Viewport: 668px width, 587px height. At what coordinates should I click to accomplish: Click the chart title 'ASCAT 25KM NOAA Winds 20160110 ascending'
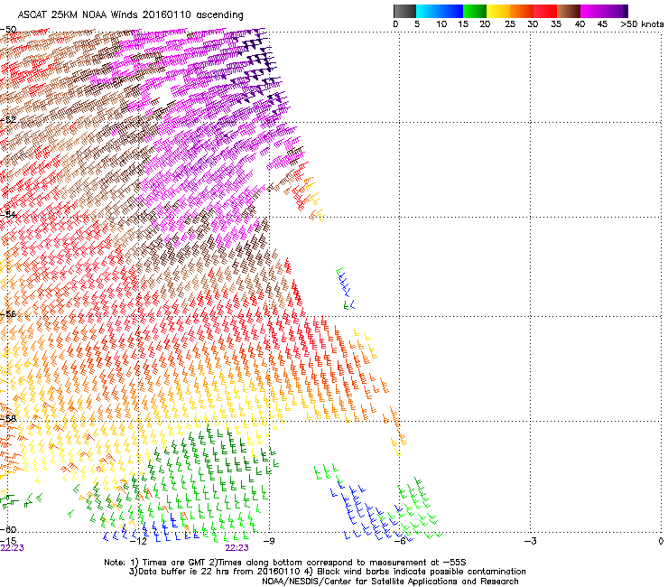(x=130, y=15)
